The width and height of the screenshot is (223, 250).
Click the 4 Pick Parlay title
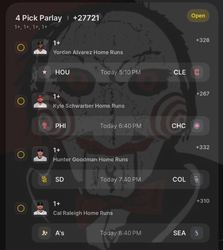coord(39,18)
